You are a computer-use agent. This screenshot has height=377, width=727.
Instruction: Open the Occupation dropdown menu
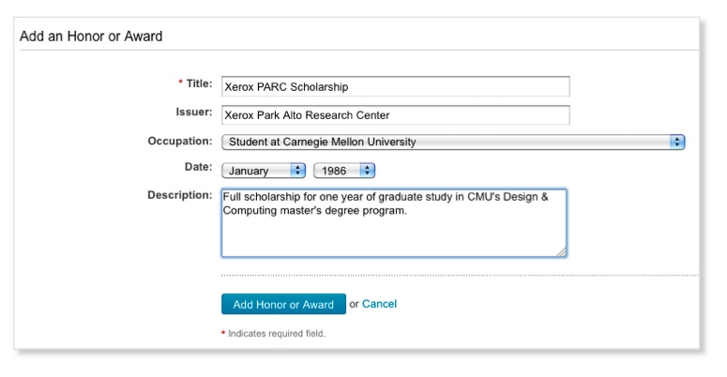pyautogui.click(x=453, y=143)
